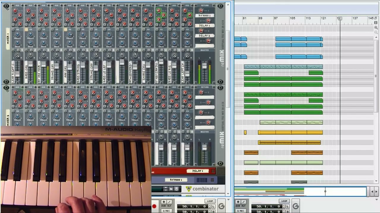Click the G logo button in sequencer transport

pos(296,206)
